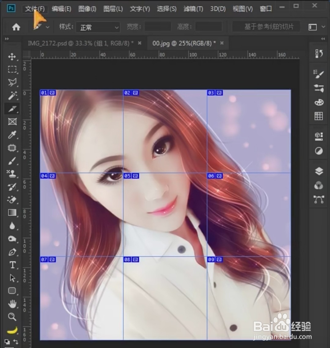Select the Eraser tool

[12, 200]
